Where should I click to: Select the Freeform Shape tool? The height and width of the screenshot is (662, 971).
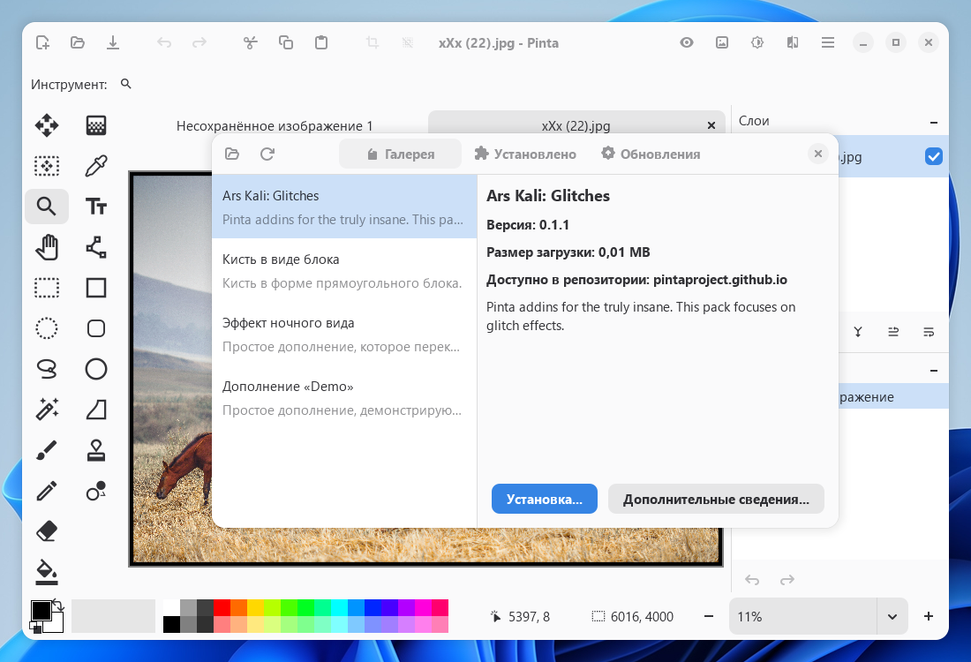coord(96,410)
